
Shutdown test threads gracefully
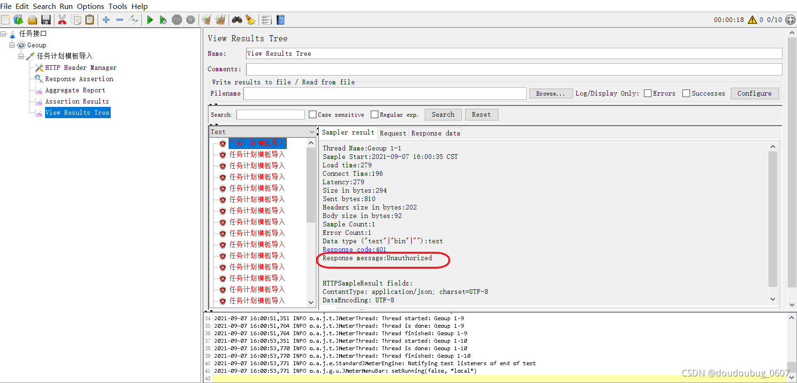(191, 20)
